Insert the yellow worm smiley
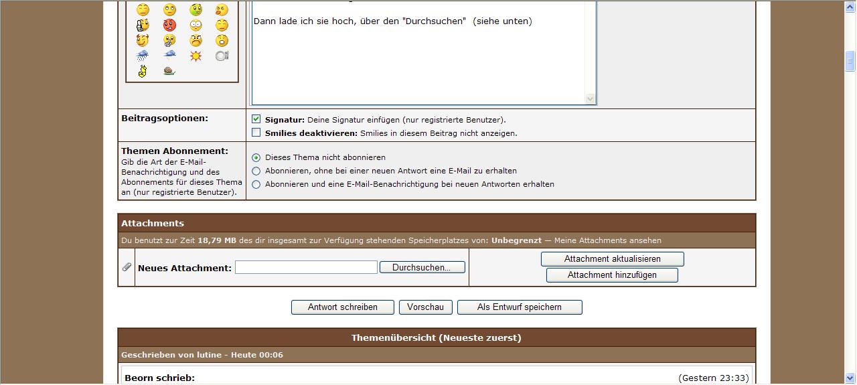Viewport: 857px width, 385px height. pyautogui.click(x=143, y=71)
